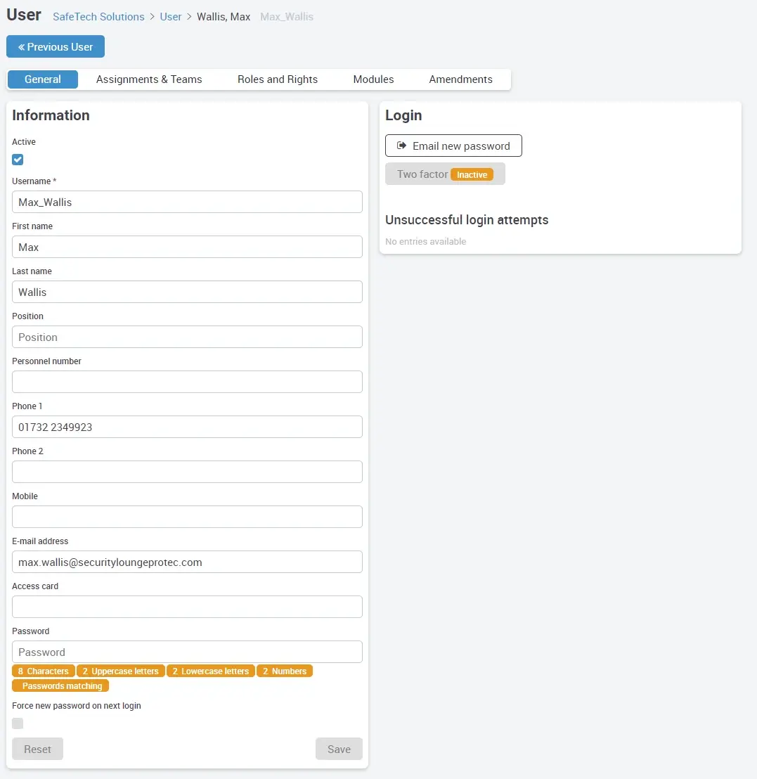Image resolution: width=757 pixels, height=779 pixels.
Task: Click the User breadcrumb link
Action: click(171, 16)
